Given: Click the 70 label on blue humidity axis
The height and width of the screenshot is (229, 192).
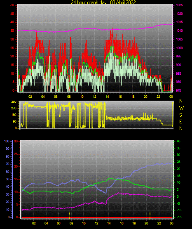Looking at the screenshot, I should click(x=7, y=164).
